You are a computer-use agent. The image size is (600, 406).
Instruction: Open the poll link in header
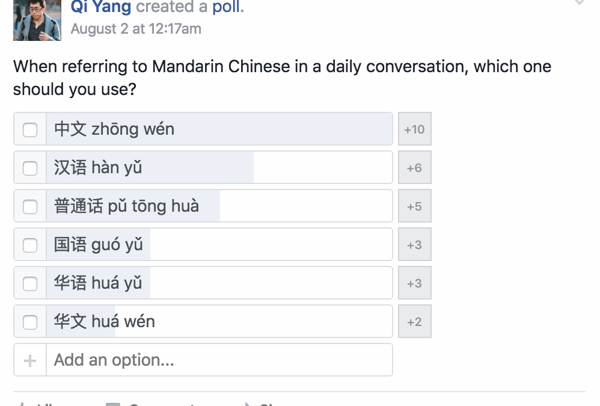point(227,7)
